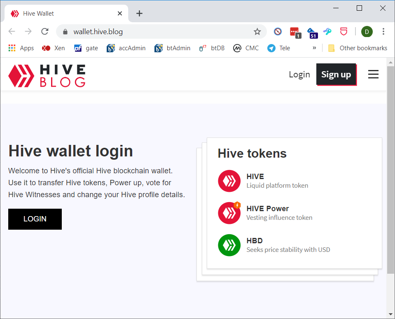Screen dimensions: 395x319
Task: Open the btDB bookmark
Action: click(212, 48)
